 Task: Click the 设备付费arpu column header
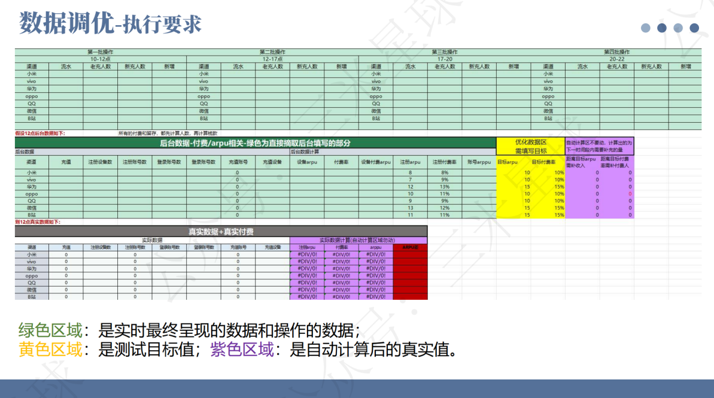tap(376, 162)
